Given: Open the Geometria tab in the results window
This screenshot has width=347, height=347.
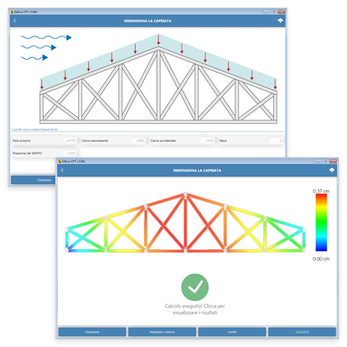Looking at the screenshot, I should click(92, 332).
